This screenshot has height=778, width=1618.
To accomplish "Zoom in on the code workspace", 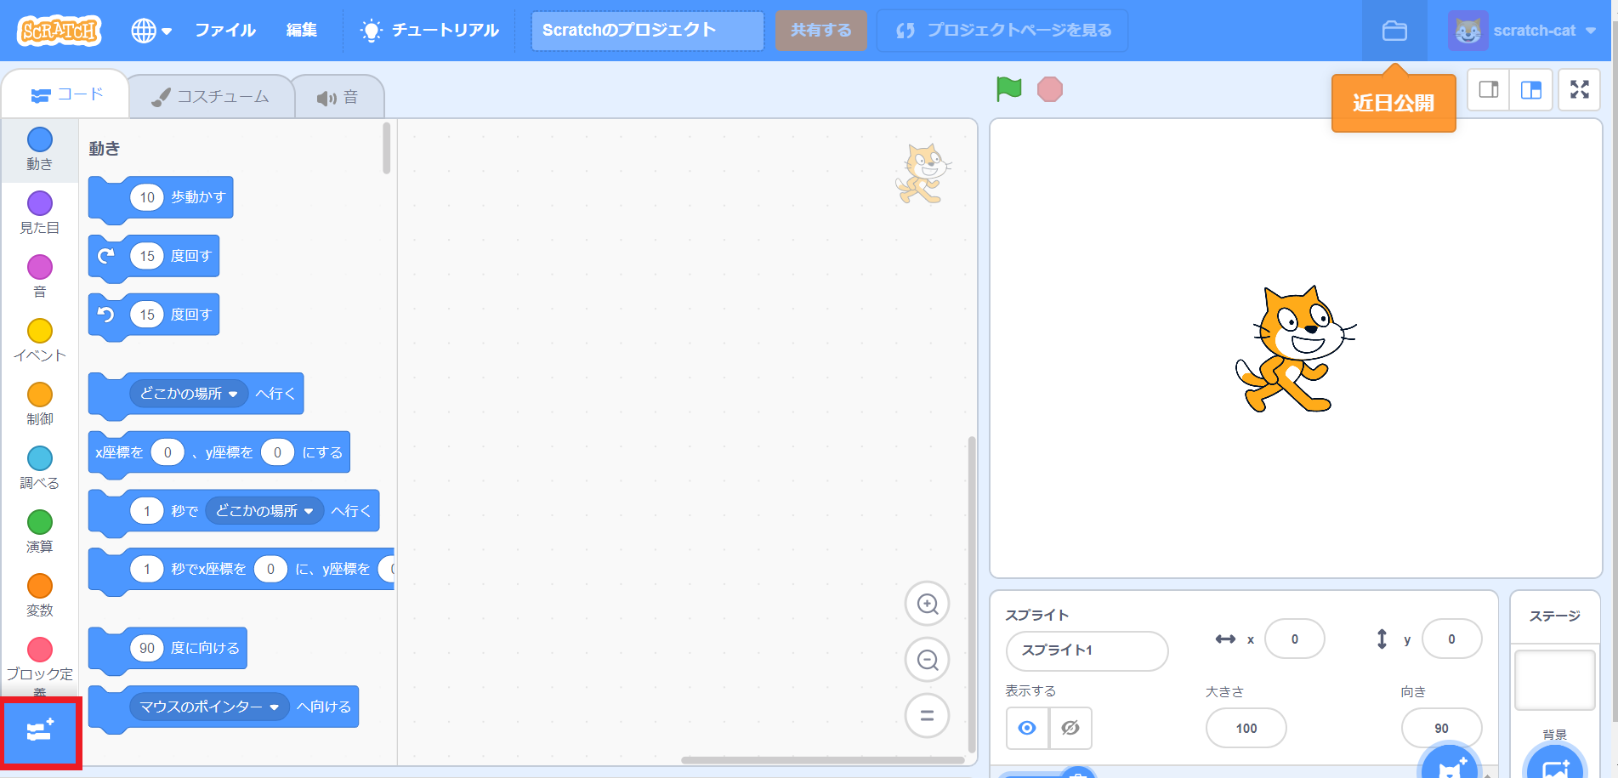I will pyautogui.click(x=927, y=604).
